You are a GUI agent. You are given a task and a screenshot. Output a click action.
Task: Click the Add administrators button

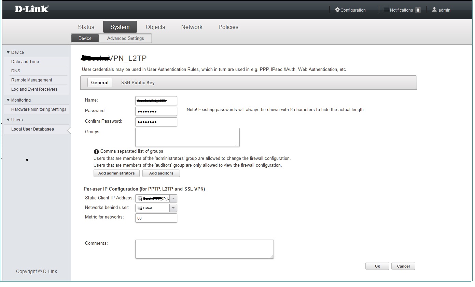116,173
